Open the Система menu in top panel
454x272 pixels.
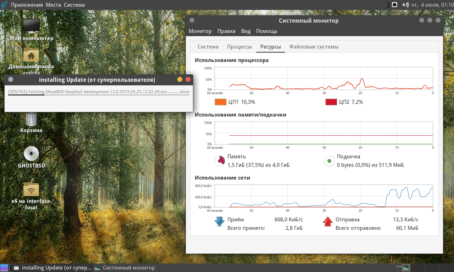[74, 5]
